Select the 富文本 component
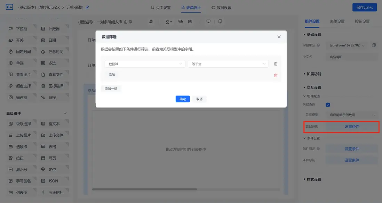Image resolution: width=382 pixels, height=203 pixels. 54,123
